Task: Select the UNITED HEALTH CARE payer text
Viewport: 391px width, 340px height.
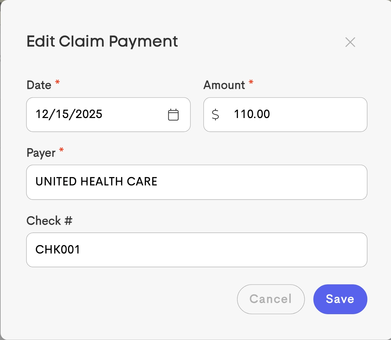Action: tap(96, 182)
